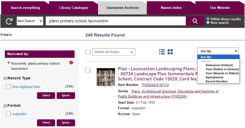Viewport: 245px width, 128px height.
Task: Open item number PWD266/5/30172 link
Action: pyautogui.click(x=155, y=85)
